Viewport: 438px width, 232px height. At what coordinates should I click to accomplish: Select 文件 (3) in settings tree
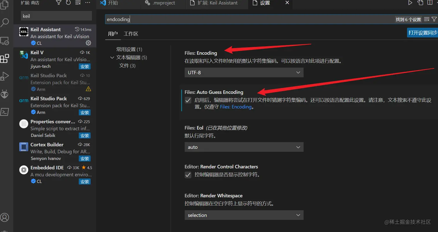coord(127,66)
